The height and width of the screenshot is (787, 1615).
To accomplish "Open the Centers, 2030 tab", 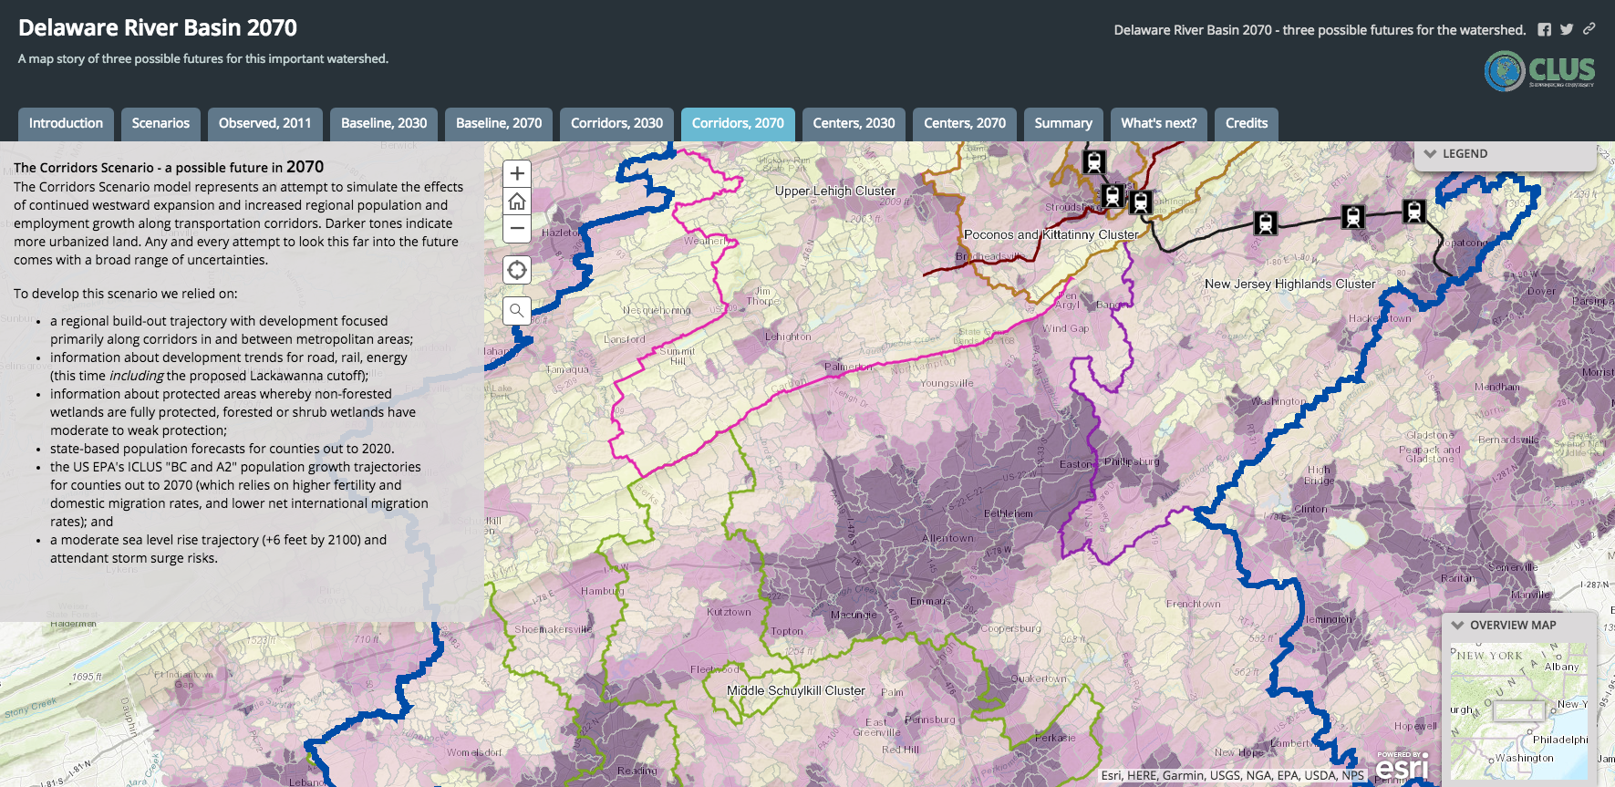I will click(x=854, y=124).
